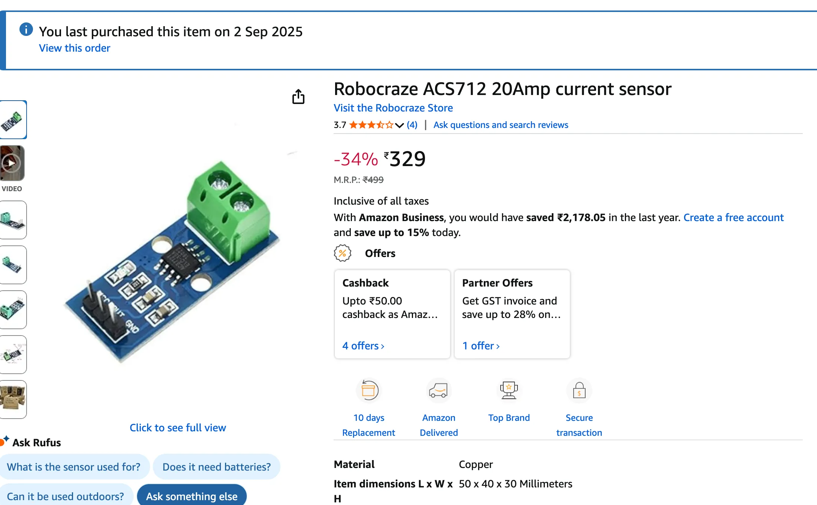Click the share icon above product image
817x505 pixels.
point(298,97)
